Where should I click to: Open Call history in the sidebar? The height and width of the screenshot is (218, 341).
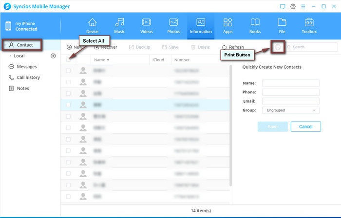(24, 77)
